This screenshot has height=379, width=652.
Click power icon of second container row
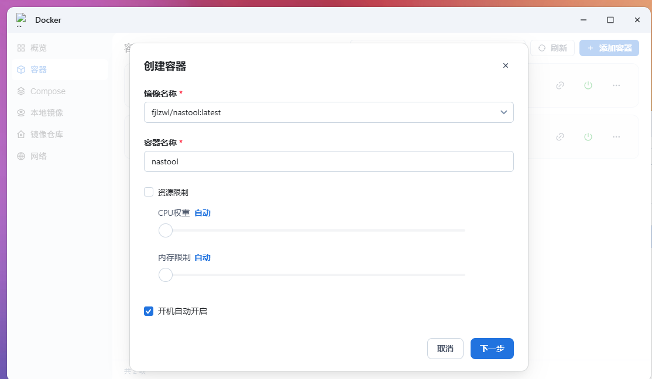(588, 137)
